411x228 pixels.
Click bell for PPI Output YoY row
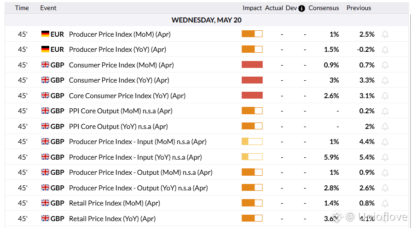tap(385, 188)
